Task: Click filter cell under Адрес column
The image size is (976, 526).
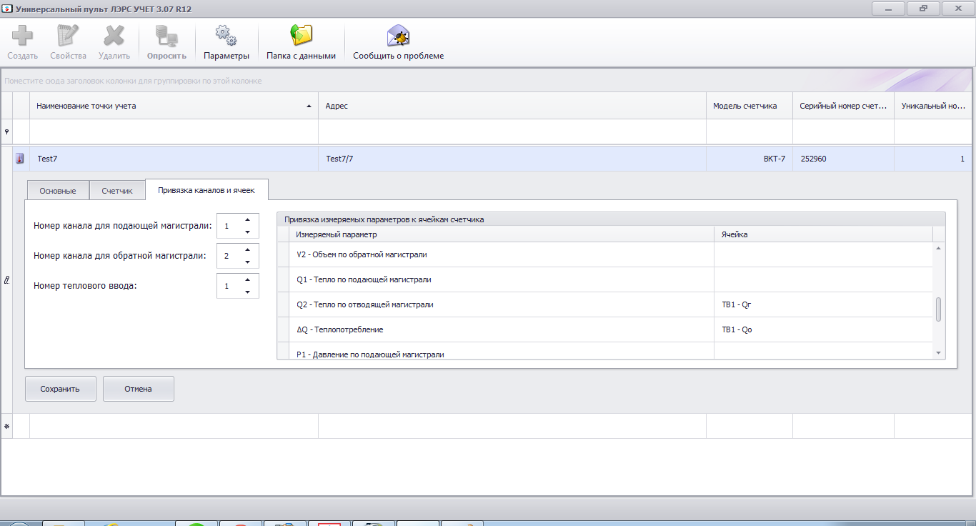Action: point(512,131)
